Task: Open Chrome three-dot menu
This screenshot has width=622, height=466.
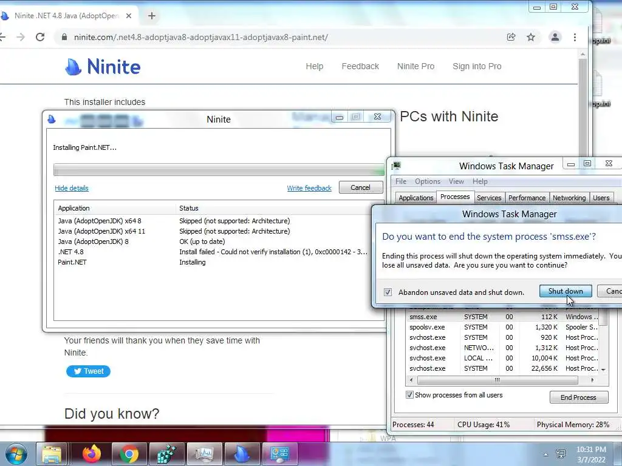Action: [575, 37]
